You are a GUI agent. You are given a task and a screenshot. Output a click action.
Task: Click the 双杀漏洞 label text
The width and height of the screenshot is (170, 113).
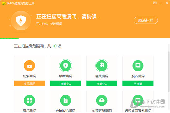[29, 111]
